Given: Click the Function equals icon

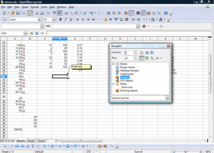Looking at the screenshot, I should pyautogui.click(x=42, y=33).
